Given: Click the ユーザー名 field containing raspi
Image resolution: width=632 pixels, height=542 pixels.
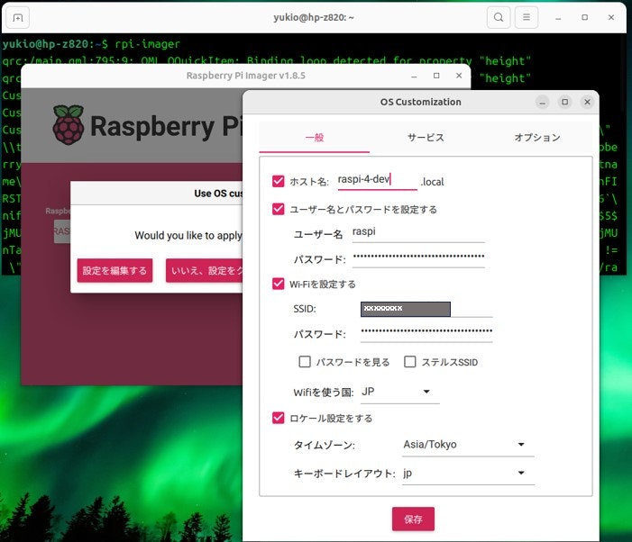Looking at the screenshot, I should 418,232.
